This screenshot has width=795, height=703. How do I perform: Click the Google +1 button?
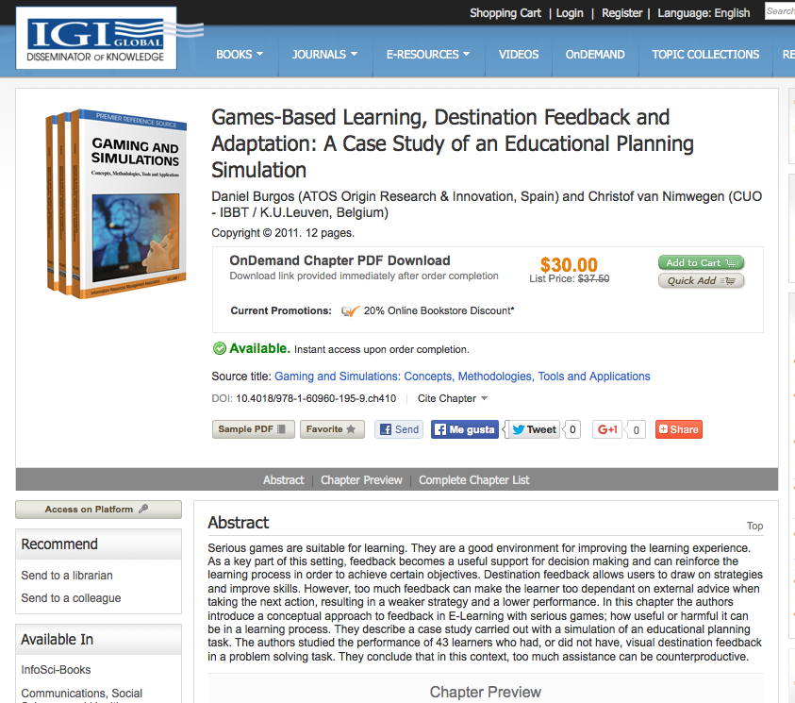click(x=607, y=429)
